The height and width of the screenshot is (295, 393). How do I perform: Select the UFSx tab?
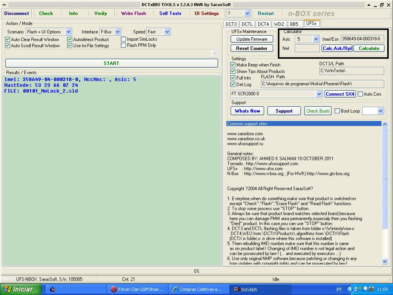(312, 23)
